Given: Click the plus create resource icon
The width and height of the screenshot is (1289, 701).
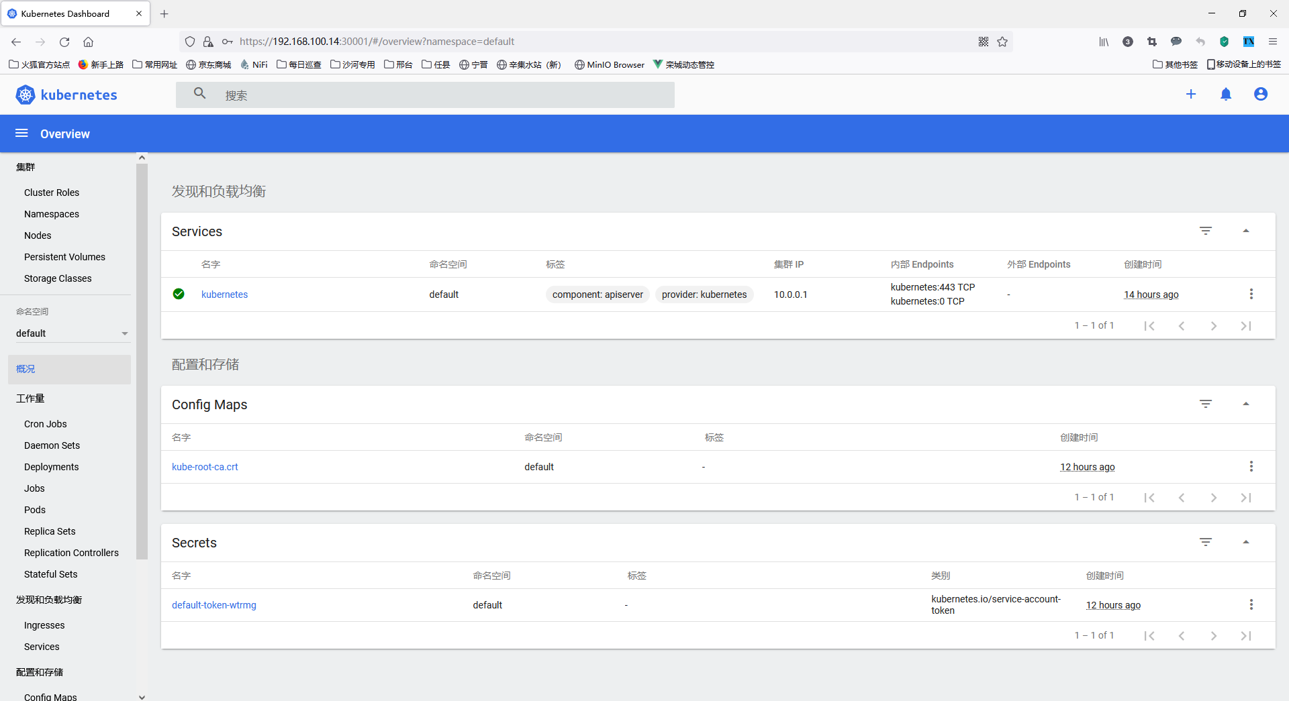Looking at the screenshot, I should [x=1191, y=95].
